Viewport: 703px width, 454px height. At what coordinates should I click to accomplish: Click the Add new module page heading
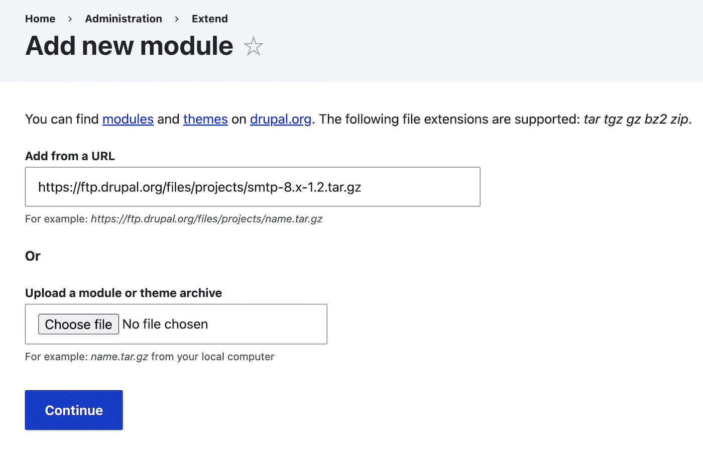coord(129,46)
